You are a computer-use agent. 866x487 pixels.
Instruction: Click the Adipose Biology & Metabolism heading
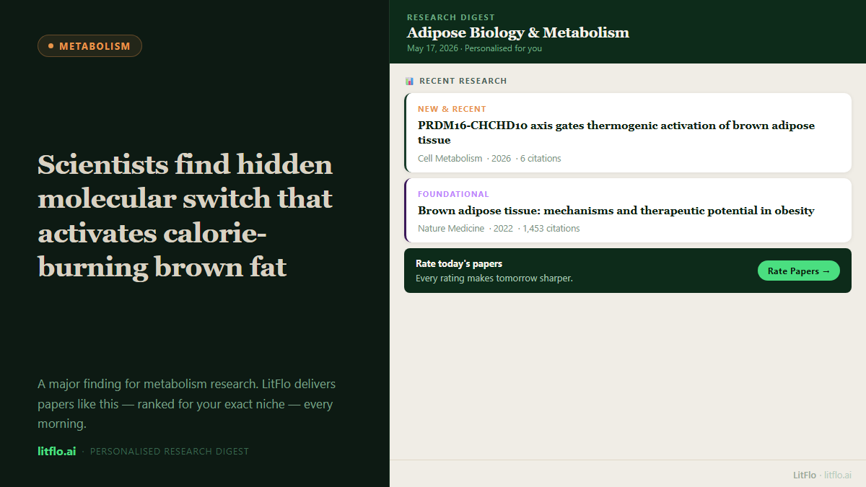(517, 32)
